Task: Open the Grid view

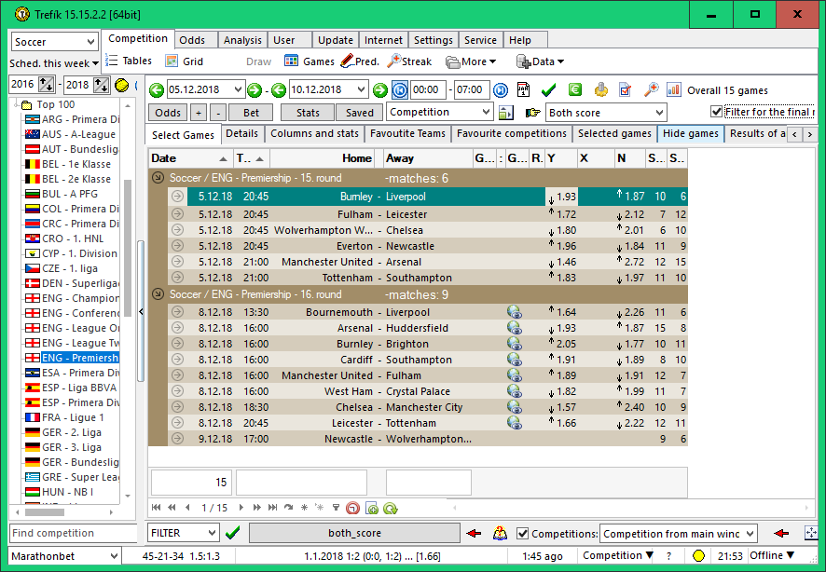Action: (184, 61)
